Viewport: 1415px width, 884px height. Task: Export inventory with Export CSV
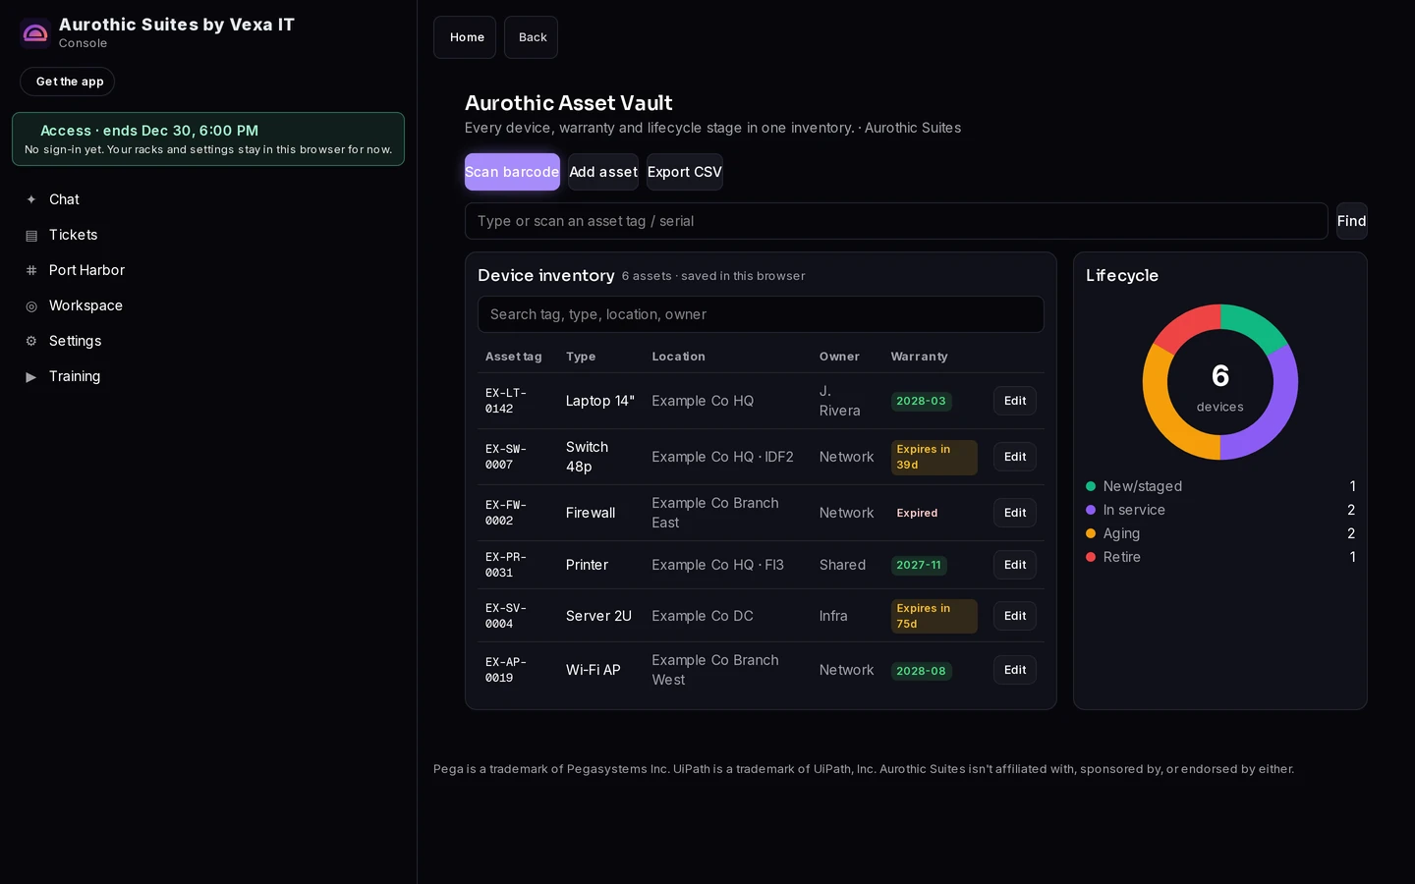pyautogui.click(x=685, y=172)
